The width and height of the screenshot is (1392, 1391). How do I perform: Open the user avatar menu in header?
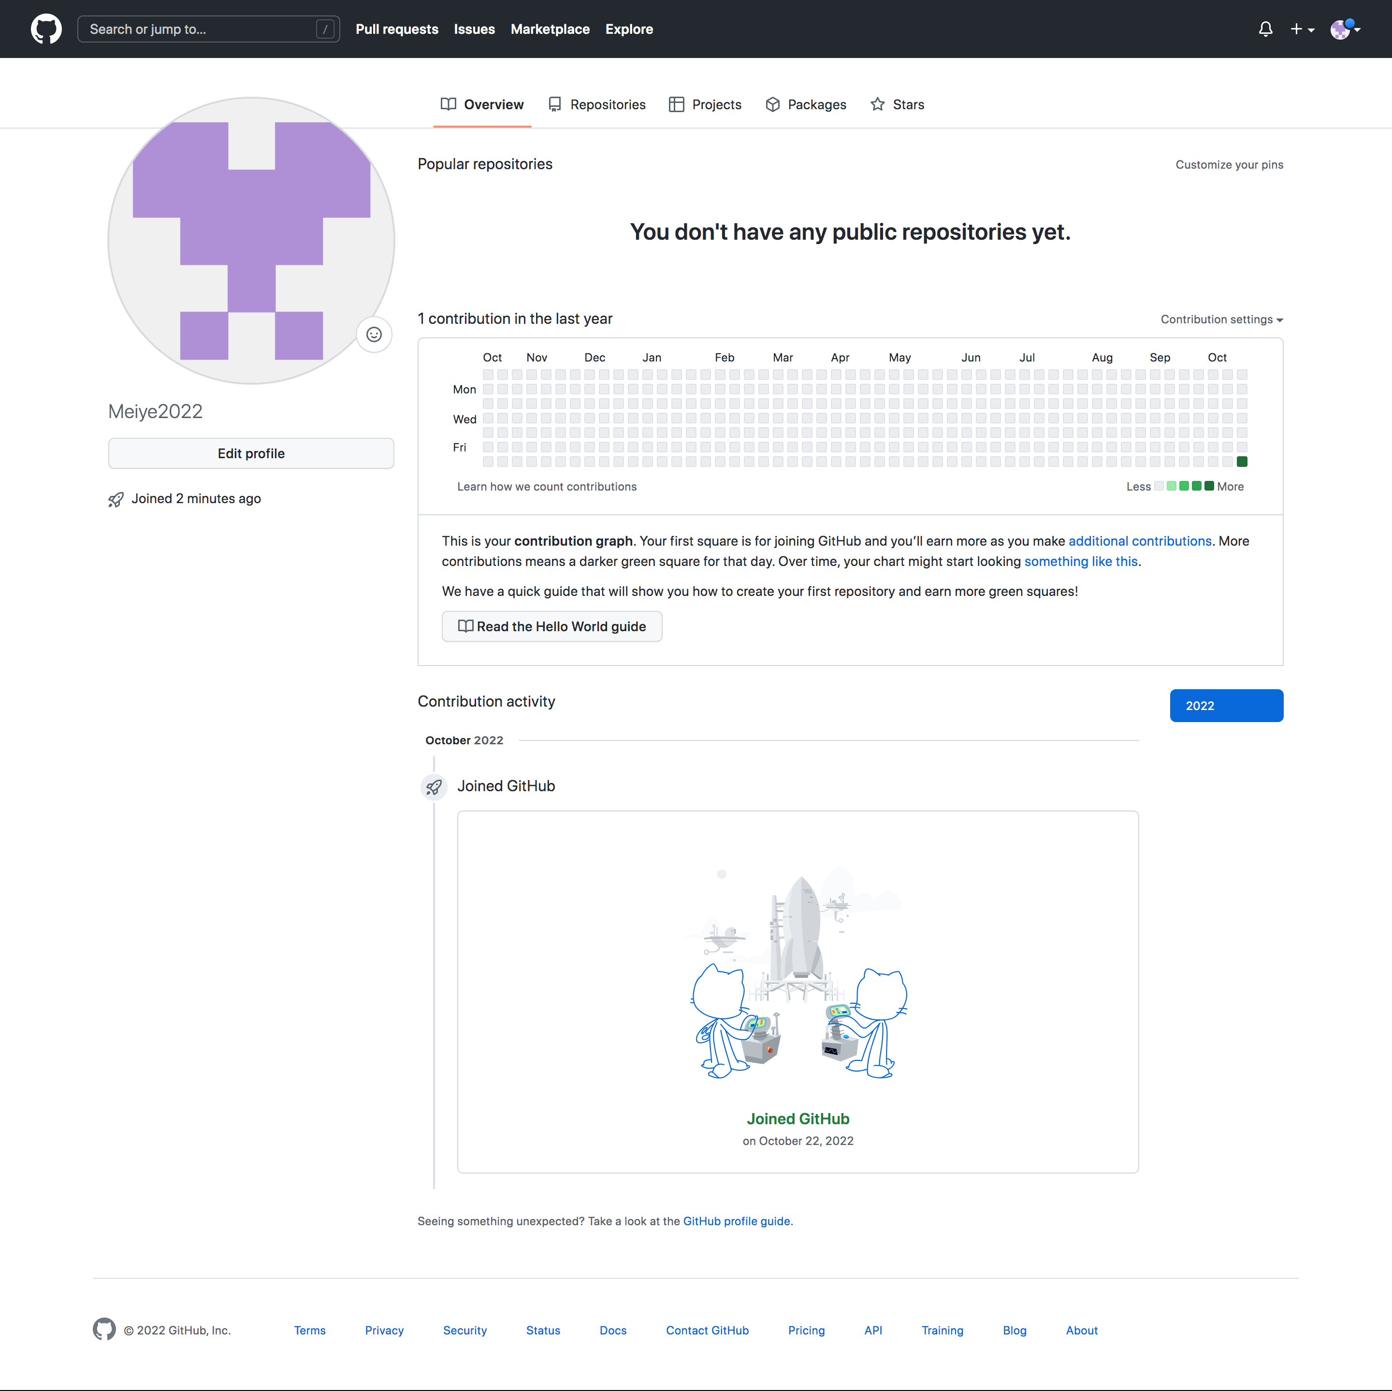1345,29
